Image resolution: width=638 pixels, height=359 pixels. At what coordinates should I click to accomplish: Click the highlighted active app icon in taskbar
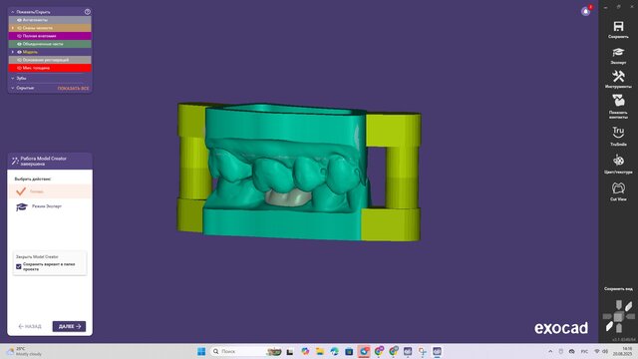364,351
